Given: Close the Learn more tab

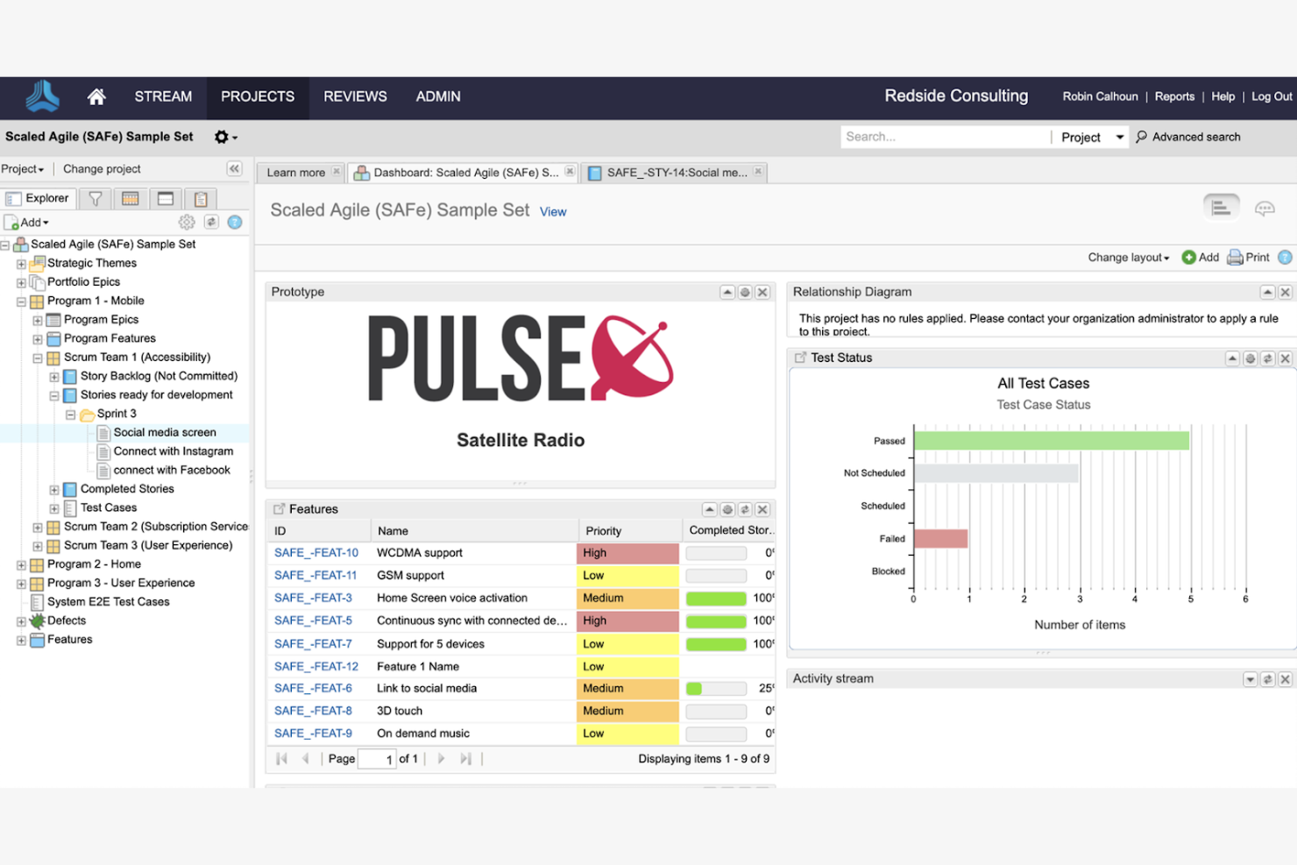Looking at the screenshot, I should (x=336, y=172).
